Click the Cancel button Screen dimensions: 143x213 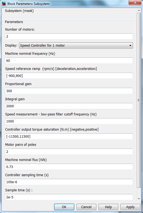[x=86, y=207]
